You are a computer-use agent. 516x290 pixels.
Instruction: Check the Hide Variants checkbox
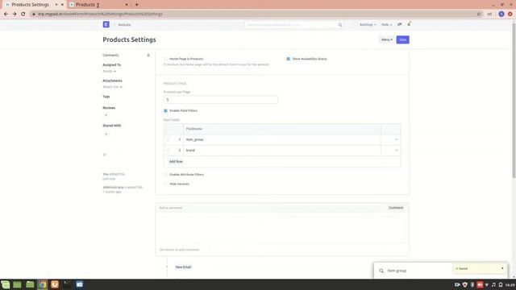click(x=165, y=184)
